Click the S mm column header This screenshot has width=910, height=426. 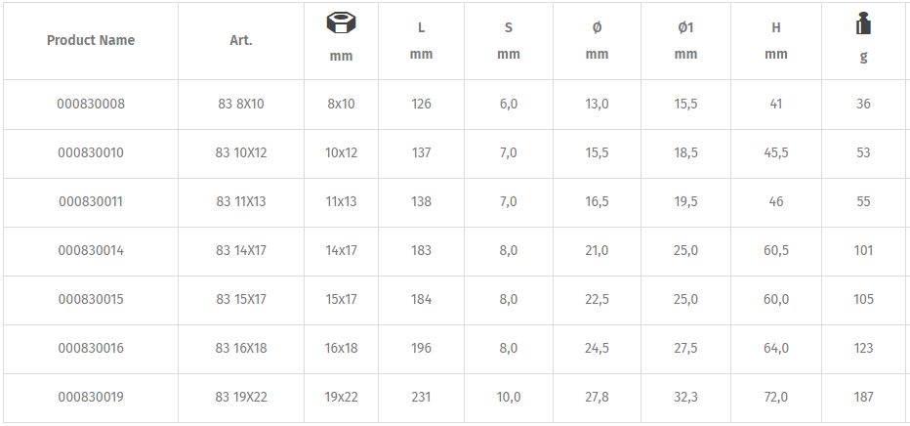(x=509, y=41)
